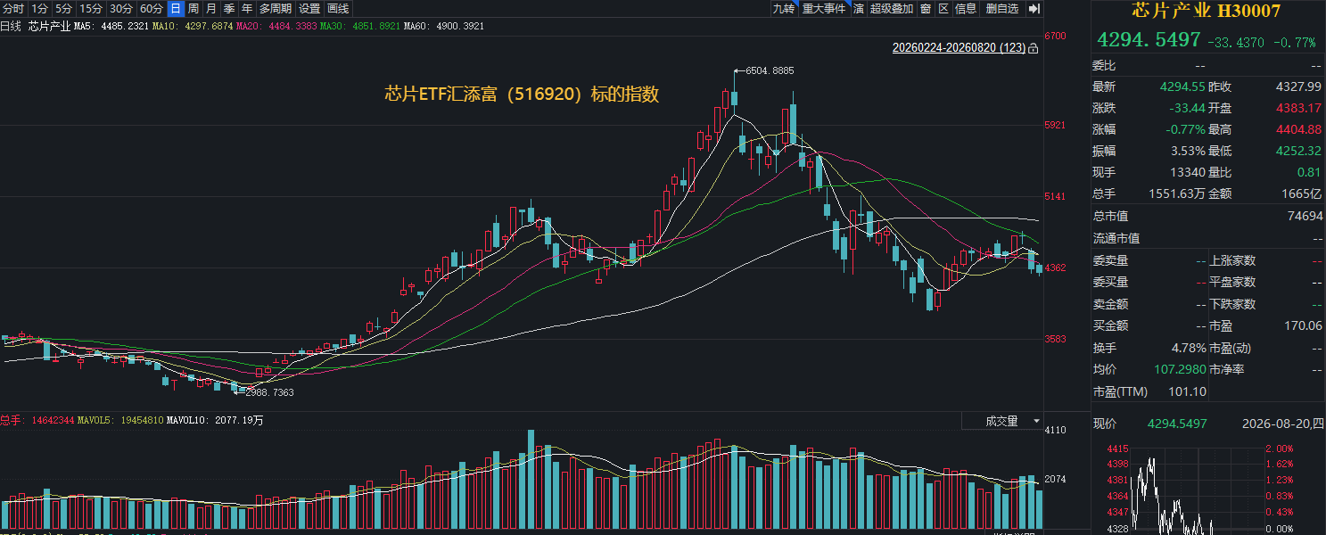The image size is (1326, 535).
Task: Click the MA20 moving average value
Action: [x=276, y=26]
